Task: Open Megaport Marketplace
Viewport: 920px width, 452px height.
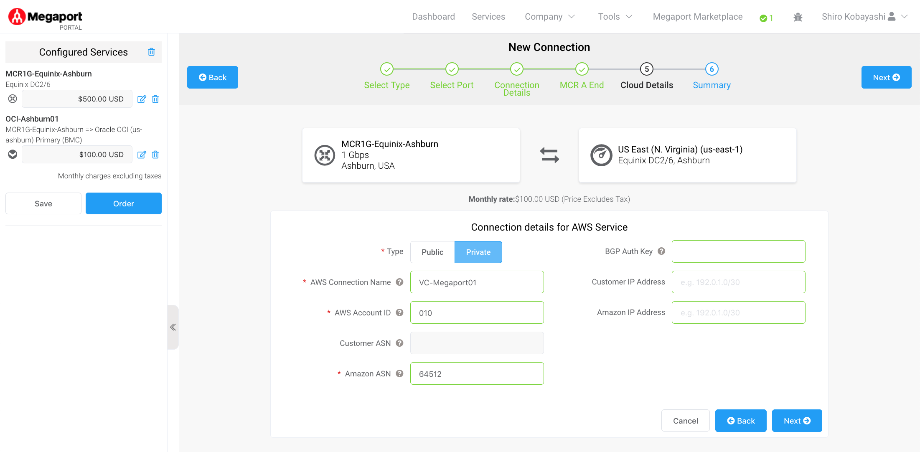Action: click(x=698, y=17)
